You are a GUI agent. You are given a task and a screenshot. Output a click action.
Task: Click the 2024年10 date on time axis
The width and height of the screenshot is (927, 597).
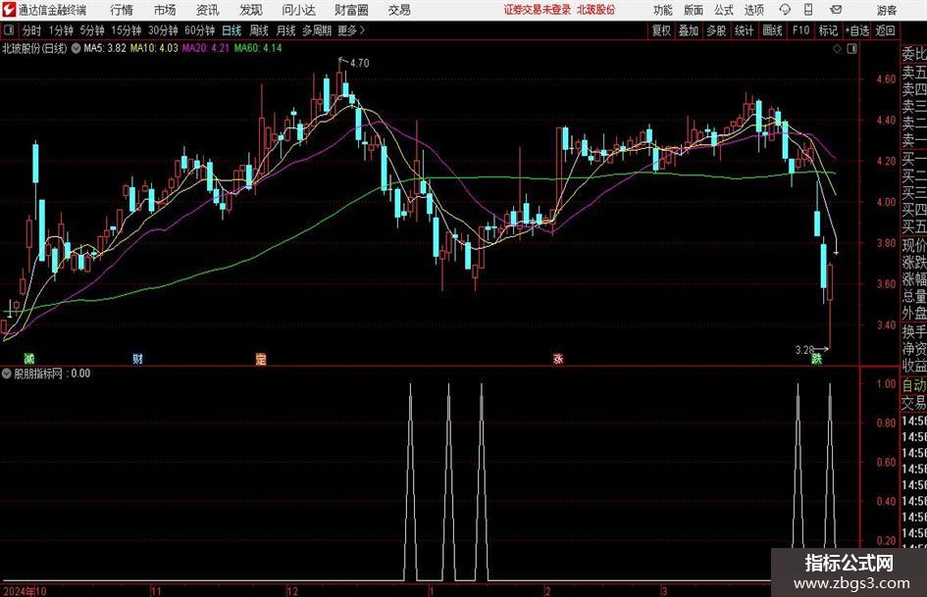point(25,591)
